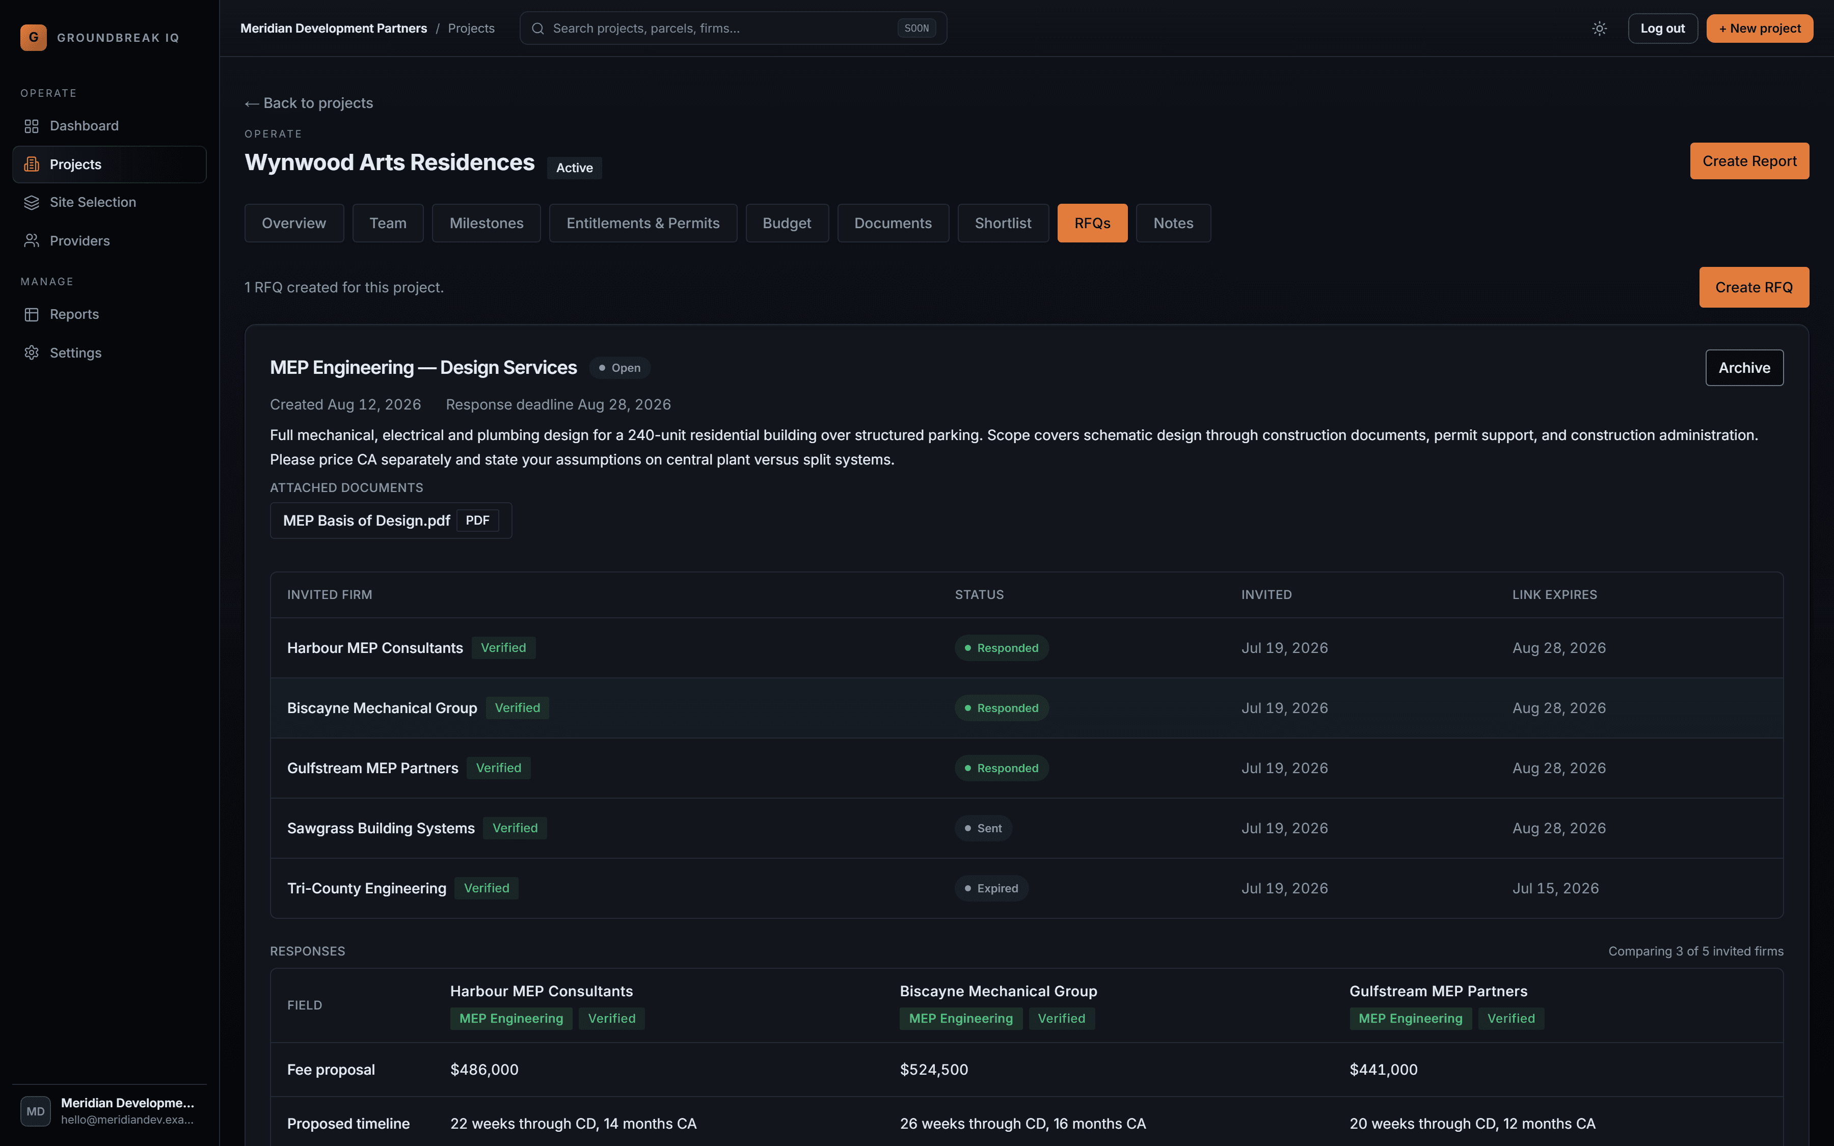Click the Biscayne Mechanical Group row name
This screenshot has width=1834, height=1146.
[382, 708]
